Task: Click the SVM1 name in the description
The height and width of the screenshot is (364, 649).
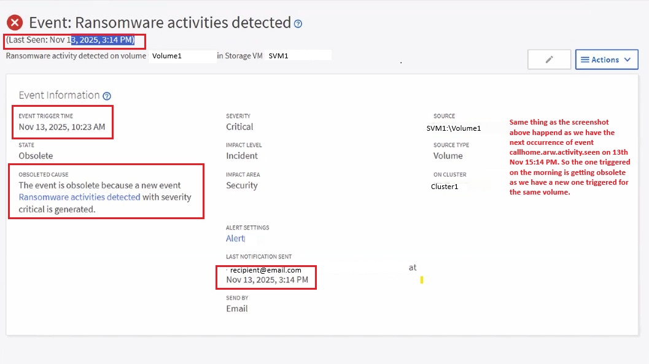Action: click(x=278, y=56)
